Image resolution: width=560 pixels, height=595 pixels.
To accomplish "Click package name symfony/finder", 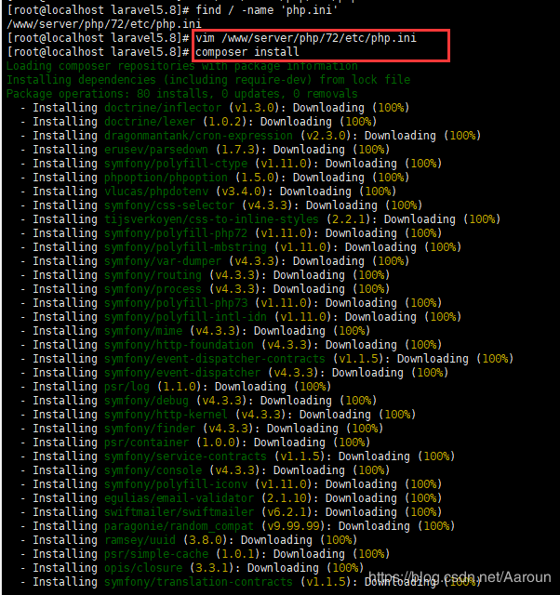I will [x=150, y=428].
